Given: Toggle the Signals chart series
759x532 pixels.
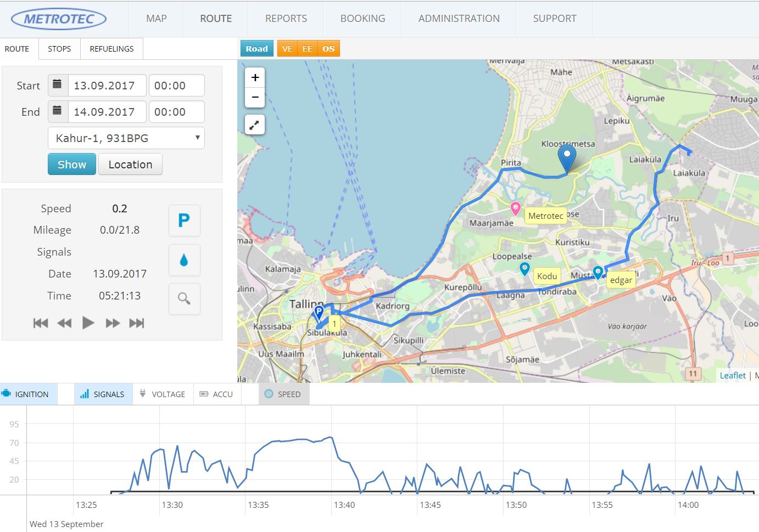Looking at the screenshot, I should (103, 394).
